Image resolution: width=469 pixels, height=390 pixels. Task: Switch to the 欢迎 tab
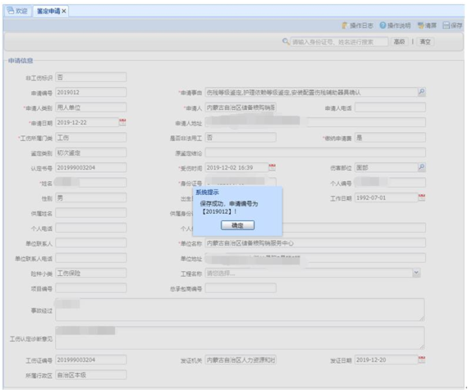coord(18,11)
